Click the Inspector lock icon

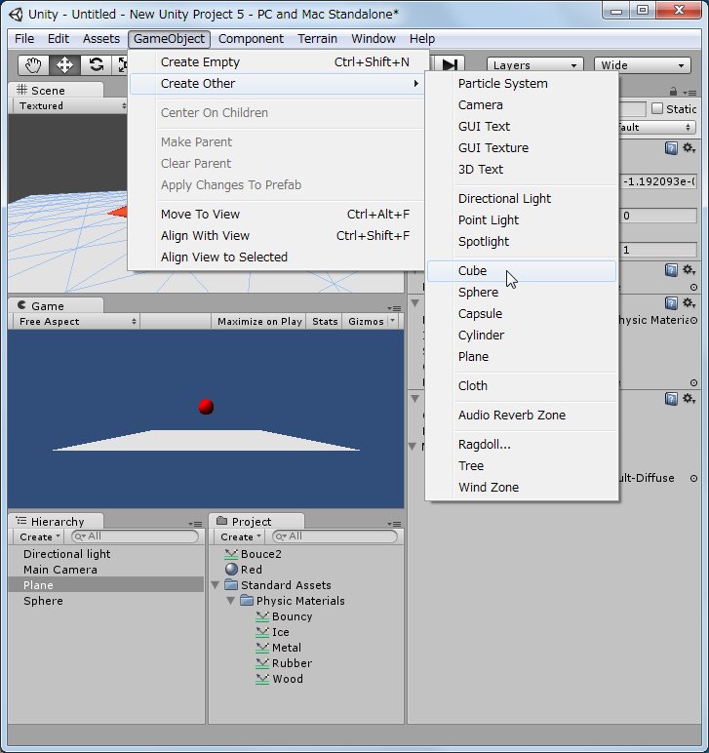point(673,92)
